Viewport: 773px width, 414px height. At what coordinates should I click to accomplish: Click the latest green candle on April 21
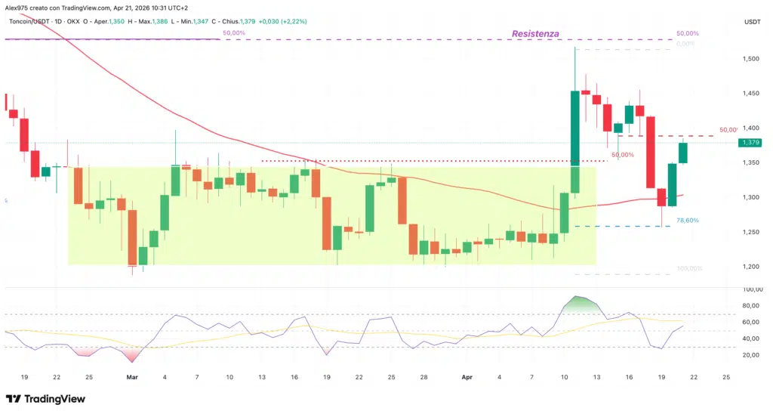682,153
